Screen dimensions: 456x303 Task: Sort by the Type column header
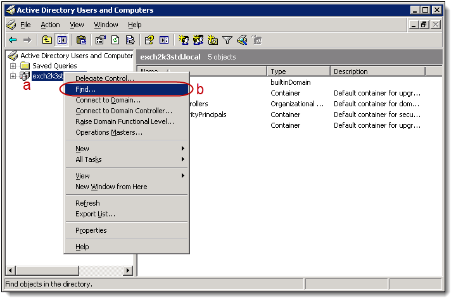point(298,71)
